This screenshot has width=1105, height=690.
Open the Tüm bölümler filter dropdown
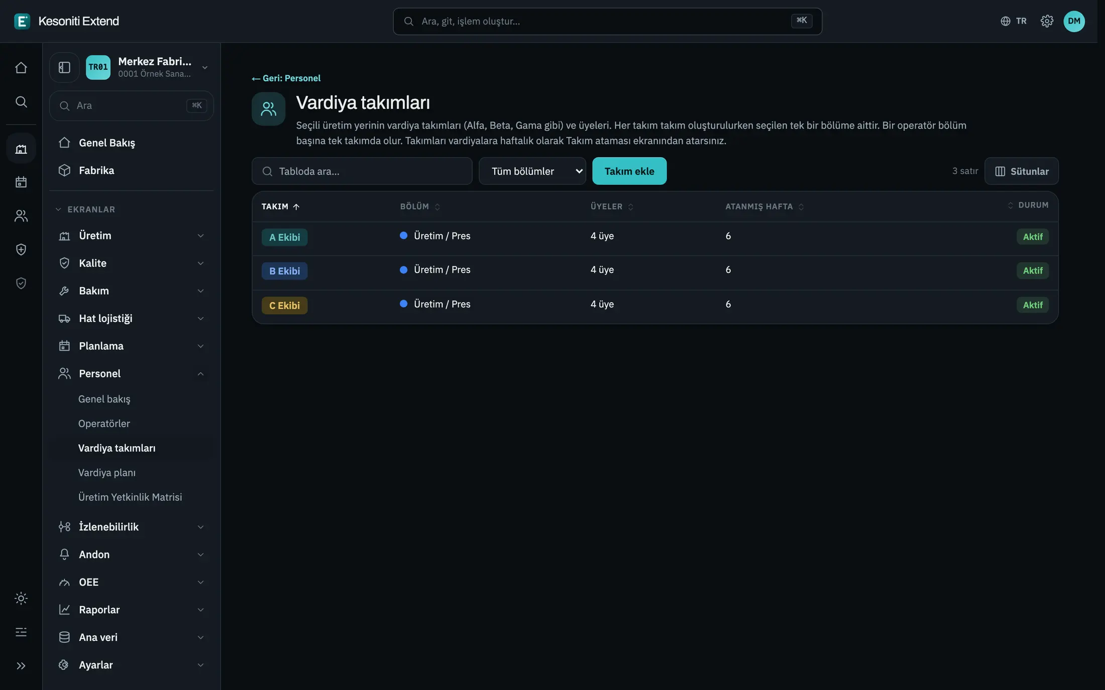[x=532, y=171]
